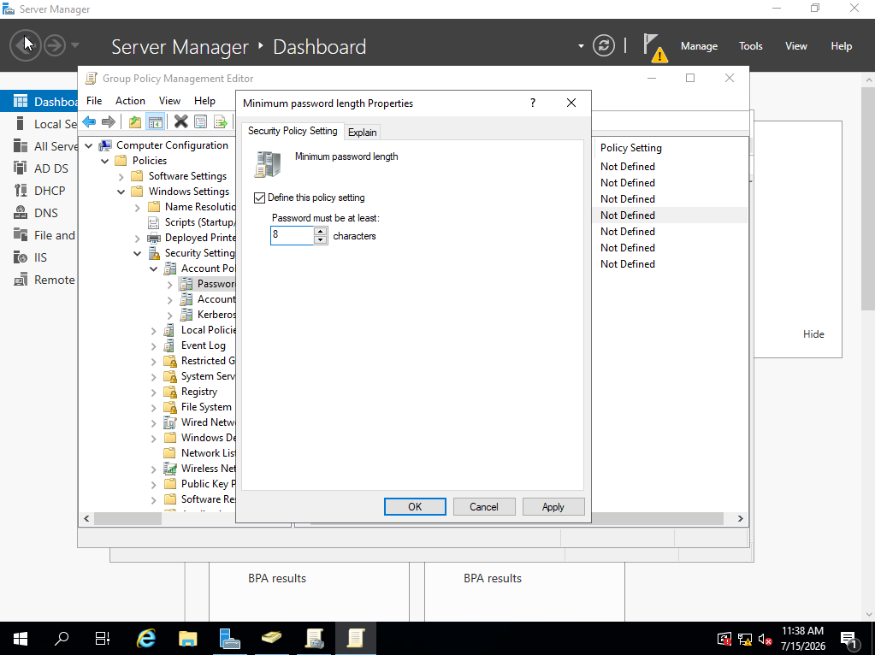The height and width of the screenshot is (655, 875).
Task: Open Manage menu in Server Manager
Action: point(699,46)
